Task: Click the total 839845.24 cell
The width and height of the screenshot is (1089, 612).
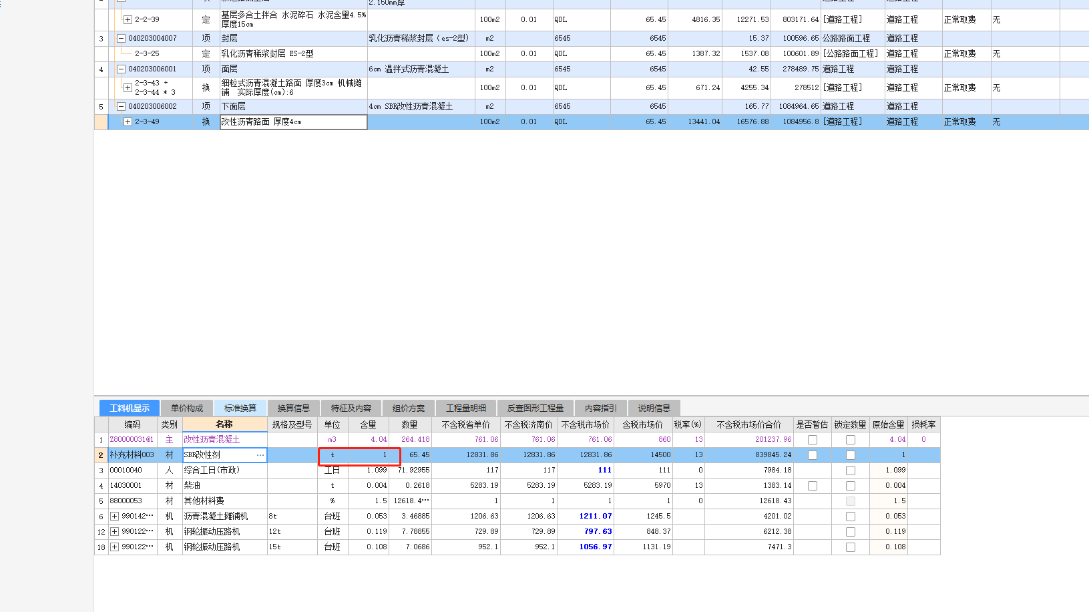Action: 749,455
